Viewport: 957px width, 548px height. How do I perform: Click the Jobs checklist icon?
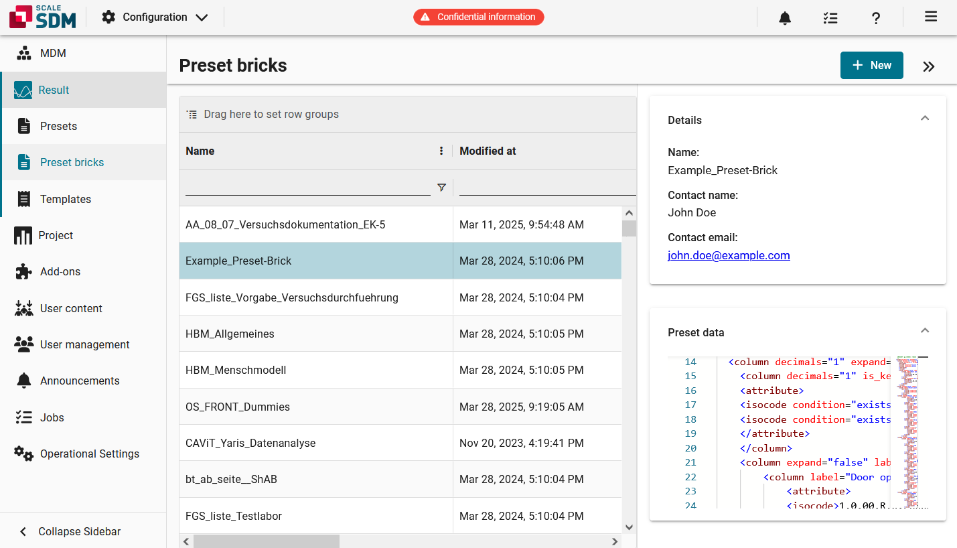coord(24,417)
